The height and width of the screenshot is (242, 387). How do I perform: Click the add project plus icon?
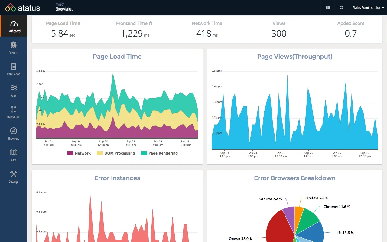point(341,8)
